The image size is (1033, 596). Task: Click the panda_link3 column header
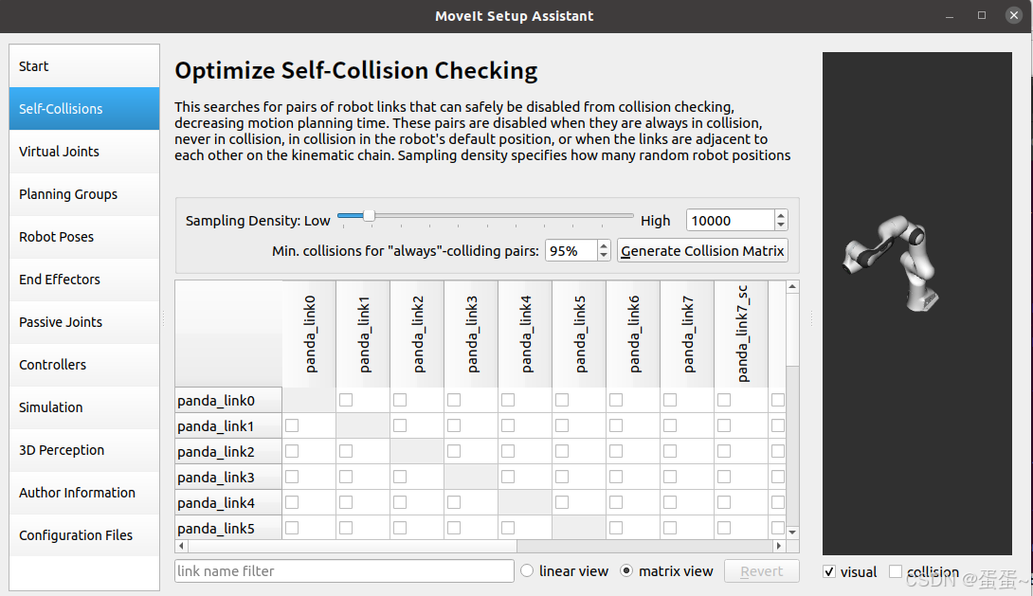472,334
